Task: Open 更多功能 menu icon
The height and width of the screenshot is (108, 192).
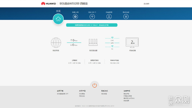Action: coord(126,16)
